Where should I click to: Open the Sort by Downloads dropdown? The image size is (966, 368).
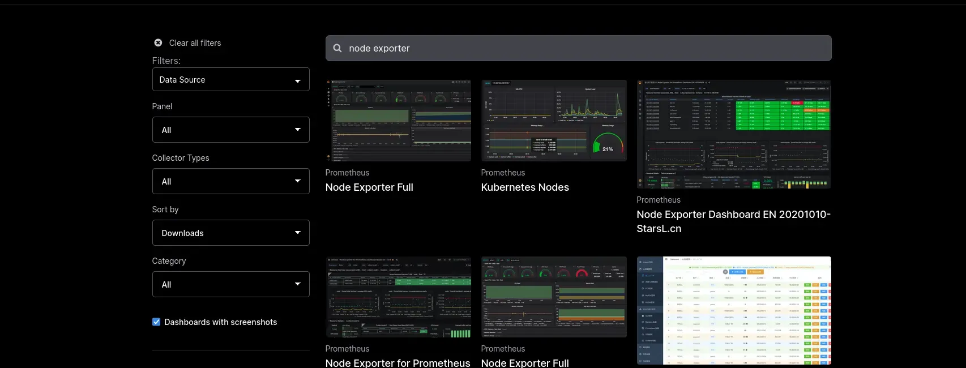point(230,233)
